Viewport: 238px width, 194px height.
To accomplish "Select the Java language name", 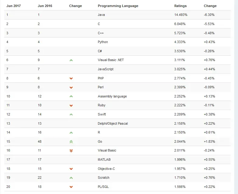I will pyautogui.click(x=101, y=15).
